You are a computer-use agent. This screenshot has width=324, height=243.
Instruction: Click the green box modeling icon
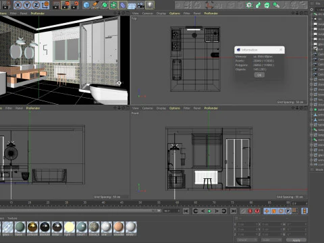(267, 5)
